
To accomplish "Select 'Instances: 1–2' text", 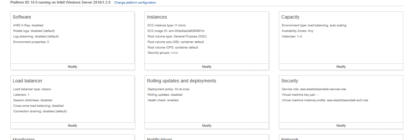I will (292, 36).
